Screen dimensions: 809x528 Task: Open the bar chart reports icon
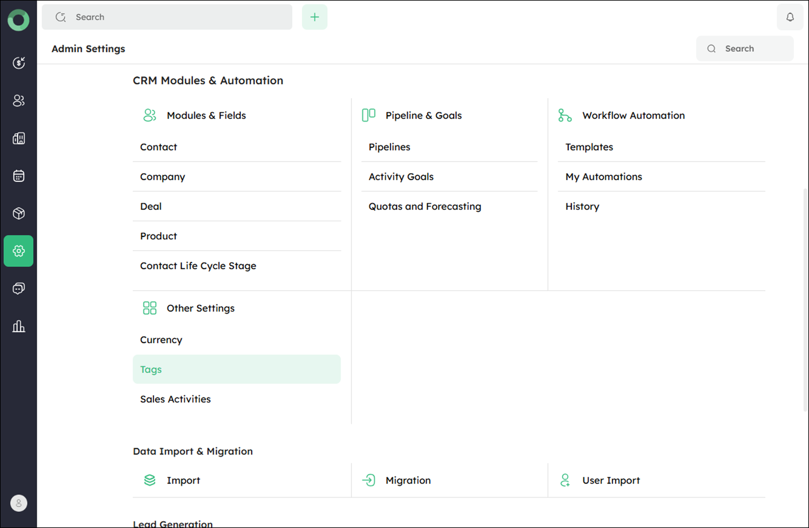(x=19, y=326)
